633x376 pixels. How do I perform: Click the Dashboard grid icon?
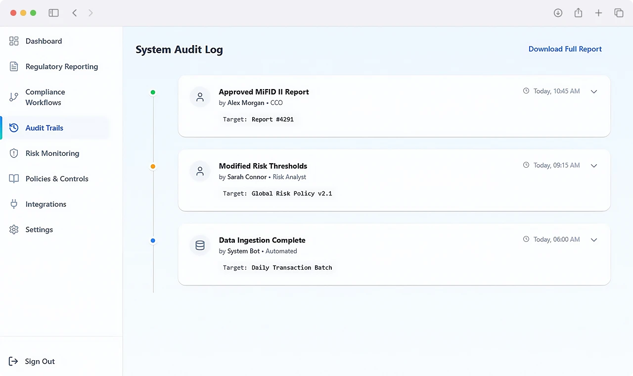tap(14, 41)
